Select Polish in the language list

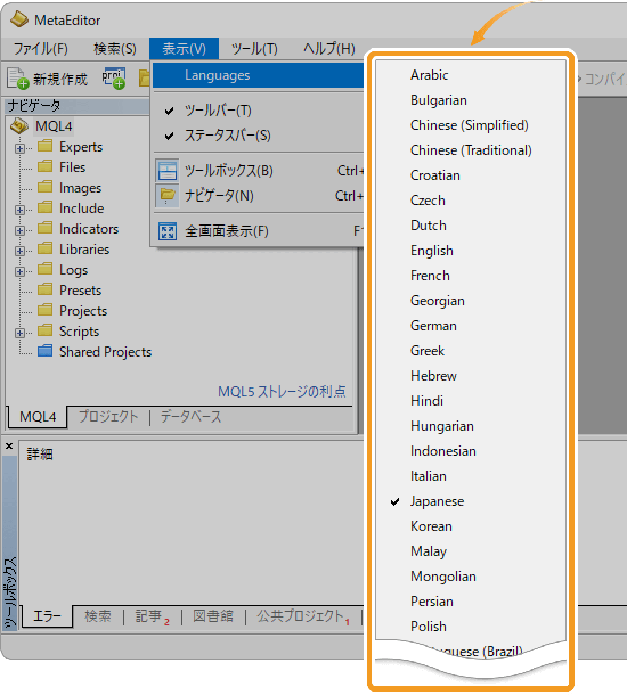click(x=471, y=627)
